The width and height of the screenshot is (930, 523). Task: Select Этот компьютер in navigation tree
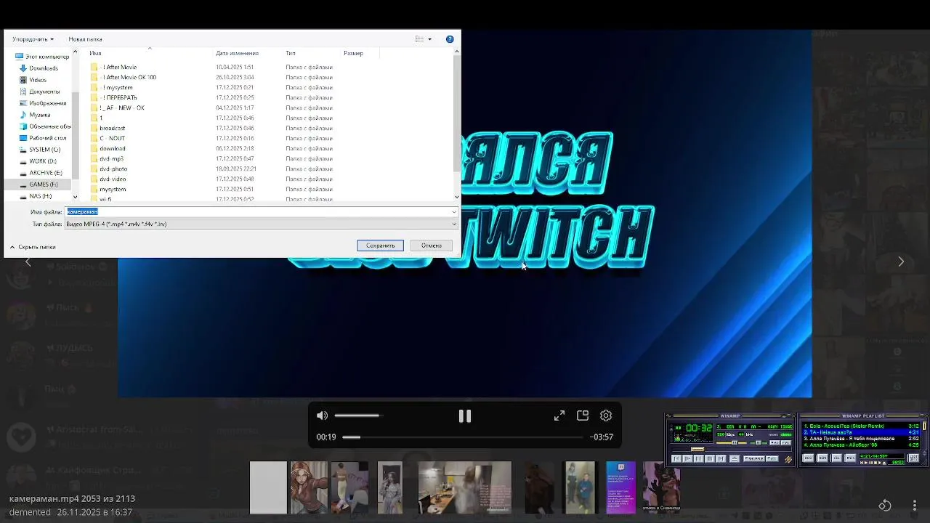coord(43,57)
